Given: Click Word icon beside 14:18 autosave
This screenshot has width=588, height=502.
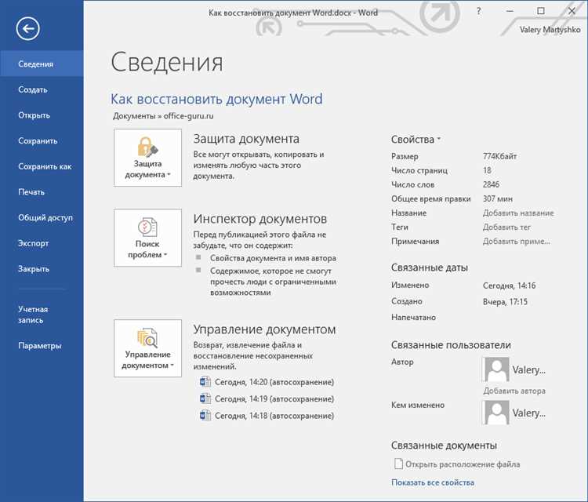Looking at the screenshot, I should (x=205, y=416).
